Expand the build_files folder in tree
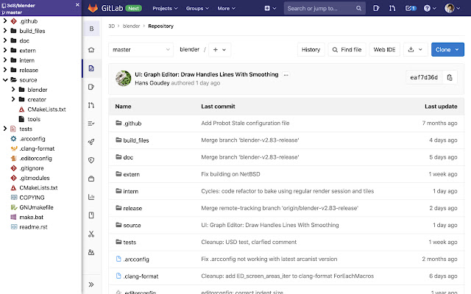Viewport: 471px width, 294px height. point(5,31)
